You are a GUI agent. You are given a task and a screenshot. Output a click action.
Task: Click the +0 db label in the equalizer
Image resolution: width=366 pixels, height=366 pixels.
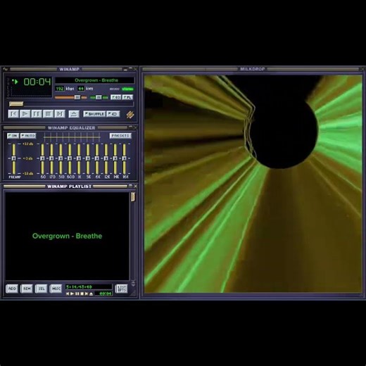click(28, 158)
